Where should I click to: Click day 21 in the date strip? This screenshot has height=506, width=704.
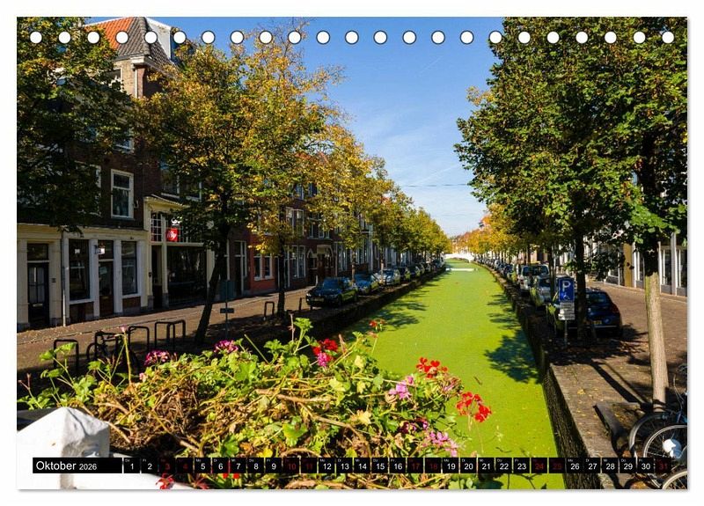tap(487, 466)
